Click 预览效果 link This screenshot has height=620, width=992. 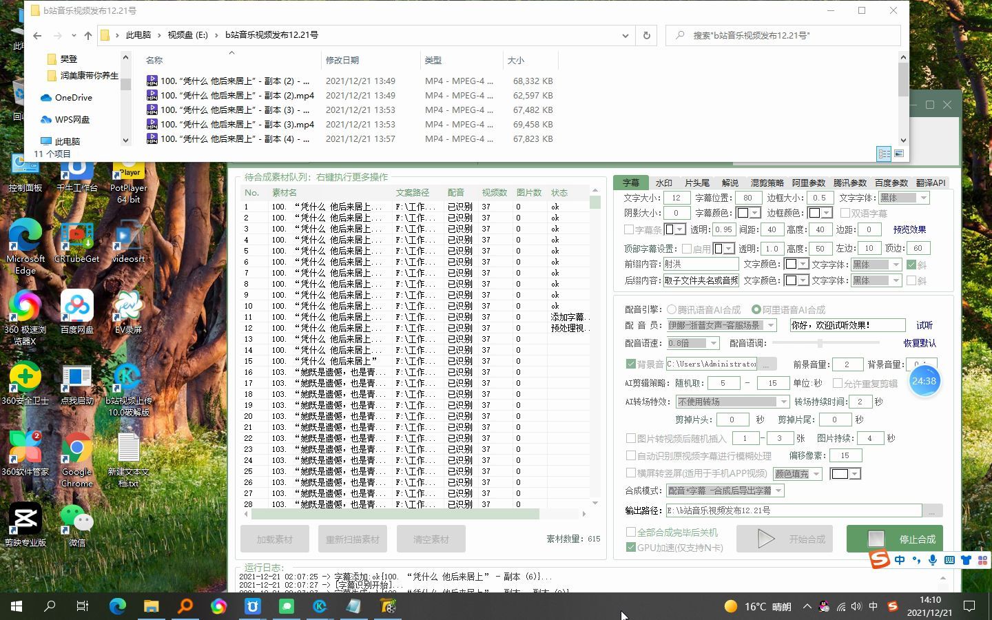[x=909, y=229]
